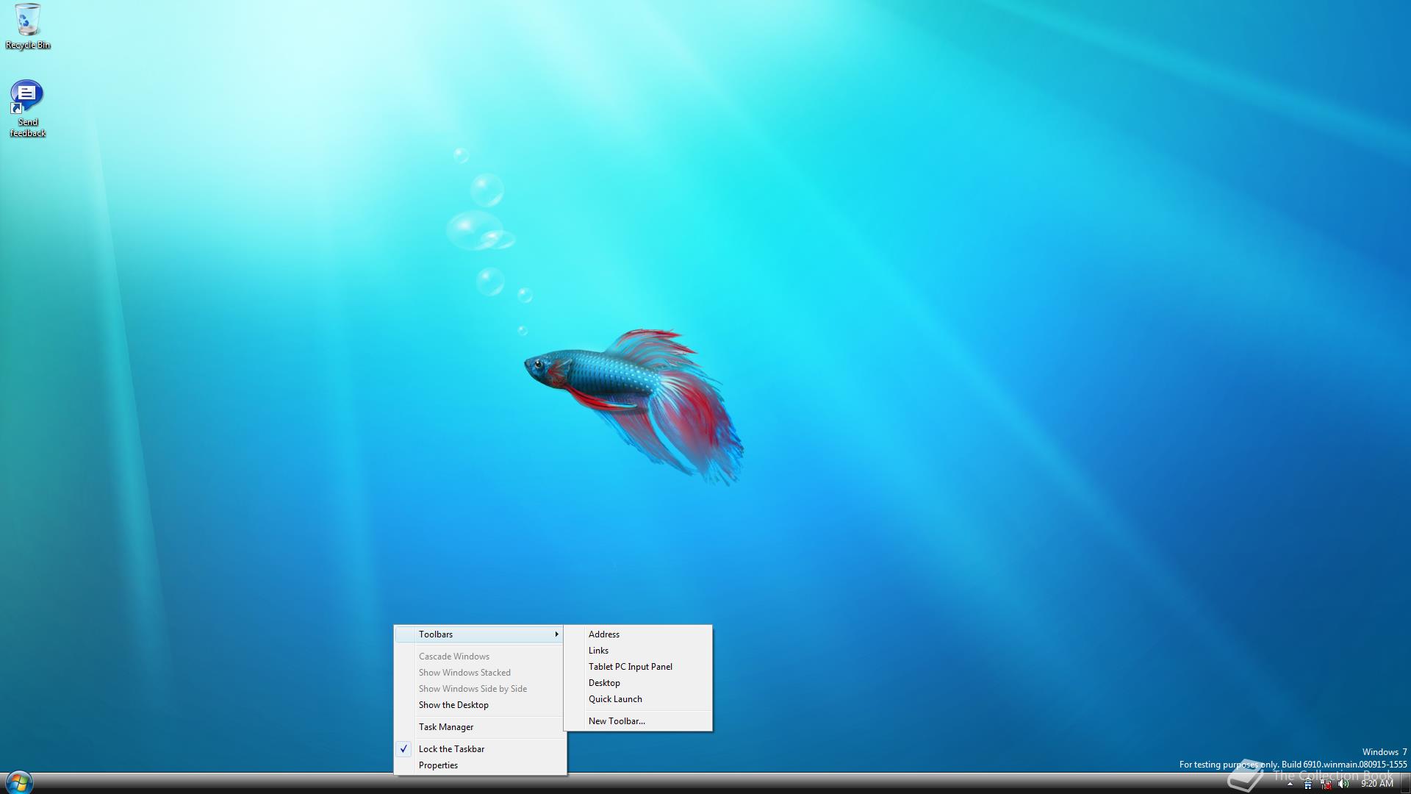Viewport: 1411px width, 794px height.
Task: Click the network status tray icon
Action: tap(1326, 784)
